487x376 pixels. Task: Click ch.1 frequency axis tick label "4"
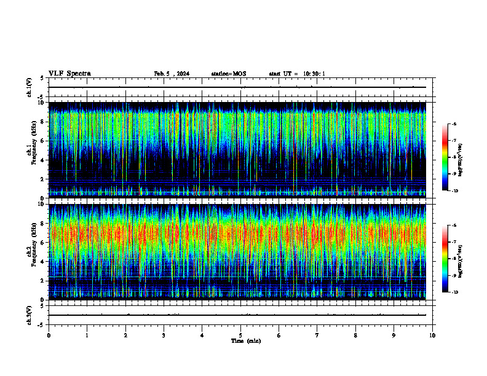pos(42,160)
